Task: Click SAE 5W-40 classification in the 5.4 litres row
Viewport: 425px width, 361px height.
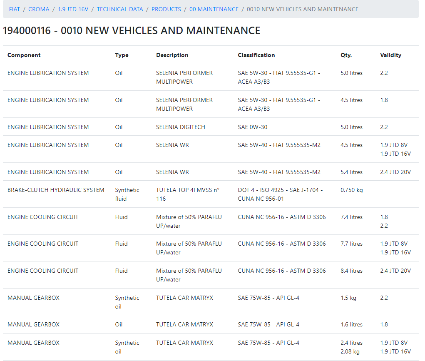Action: (x=279, y=172)
